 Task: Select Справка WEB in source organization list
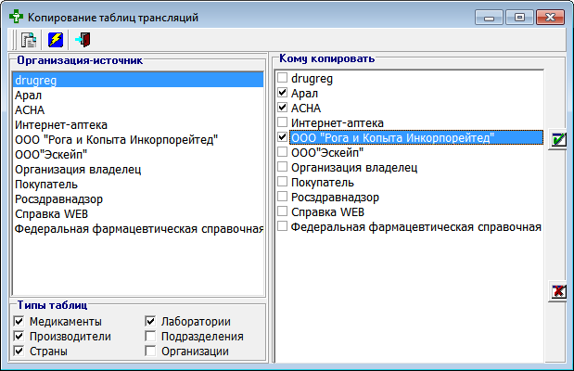pyautogui.click(x=138, y=214)
